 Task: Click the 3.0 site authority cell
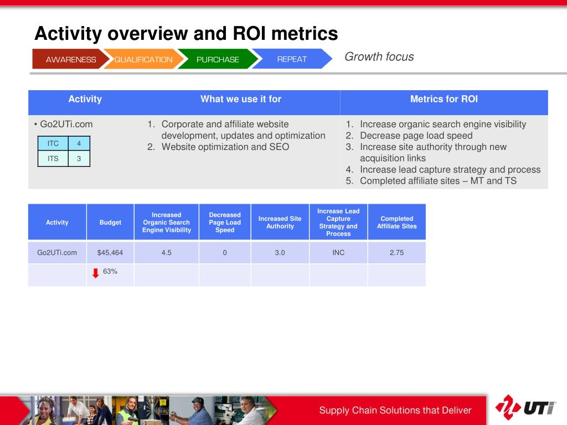[280, 252]
